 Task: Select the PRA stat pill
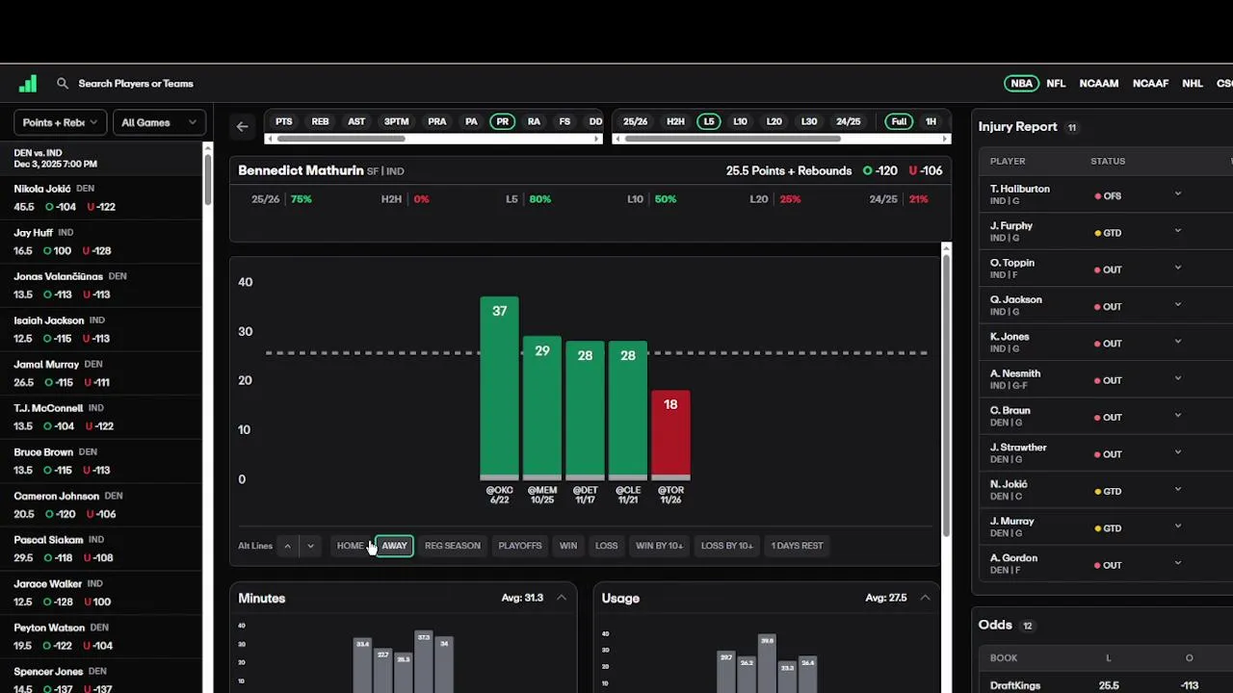[x=437, y=121]
